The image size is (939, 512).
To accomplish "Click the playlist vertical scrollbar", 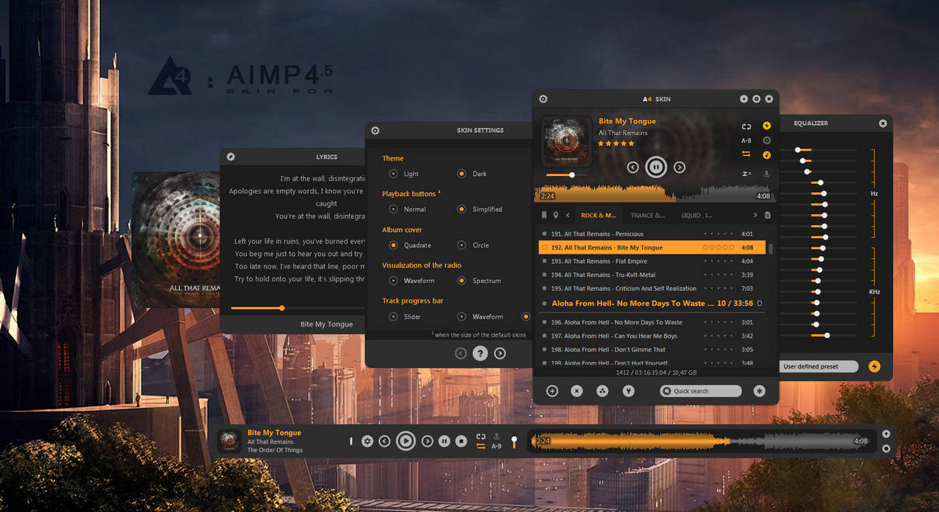I will coord(771,248).
